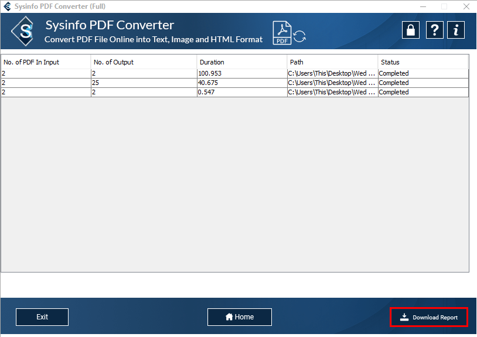This screenshot has width=477, height=337.
Task: Open the info 'i' icon
Action: (455, 30)
